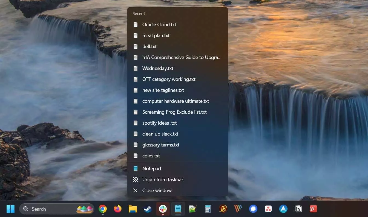
Task: Open meal plan.txt from recent files
Action: click(x=156, y=36)
